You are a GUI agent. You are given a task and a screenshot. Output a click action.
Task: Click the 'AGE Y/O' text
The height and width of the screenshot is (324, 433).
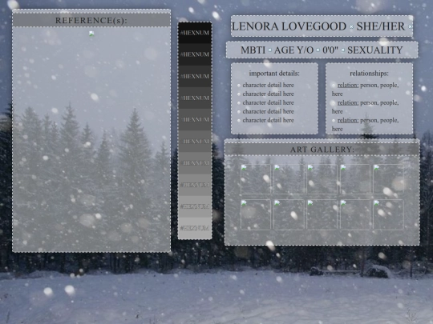293,50
